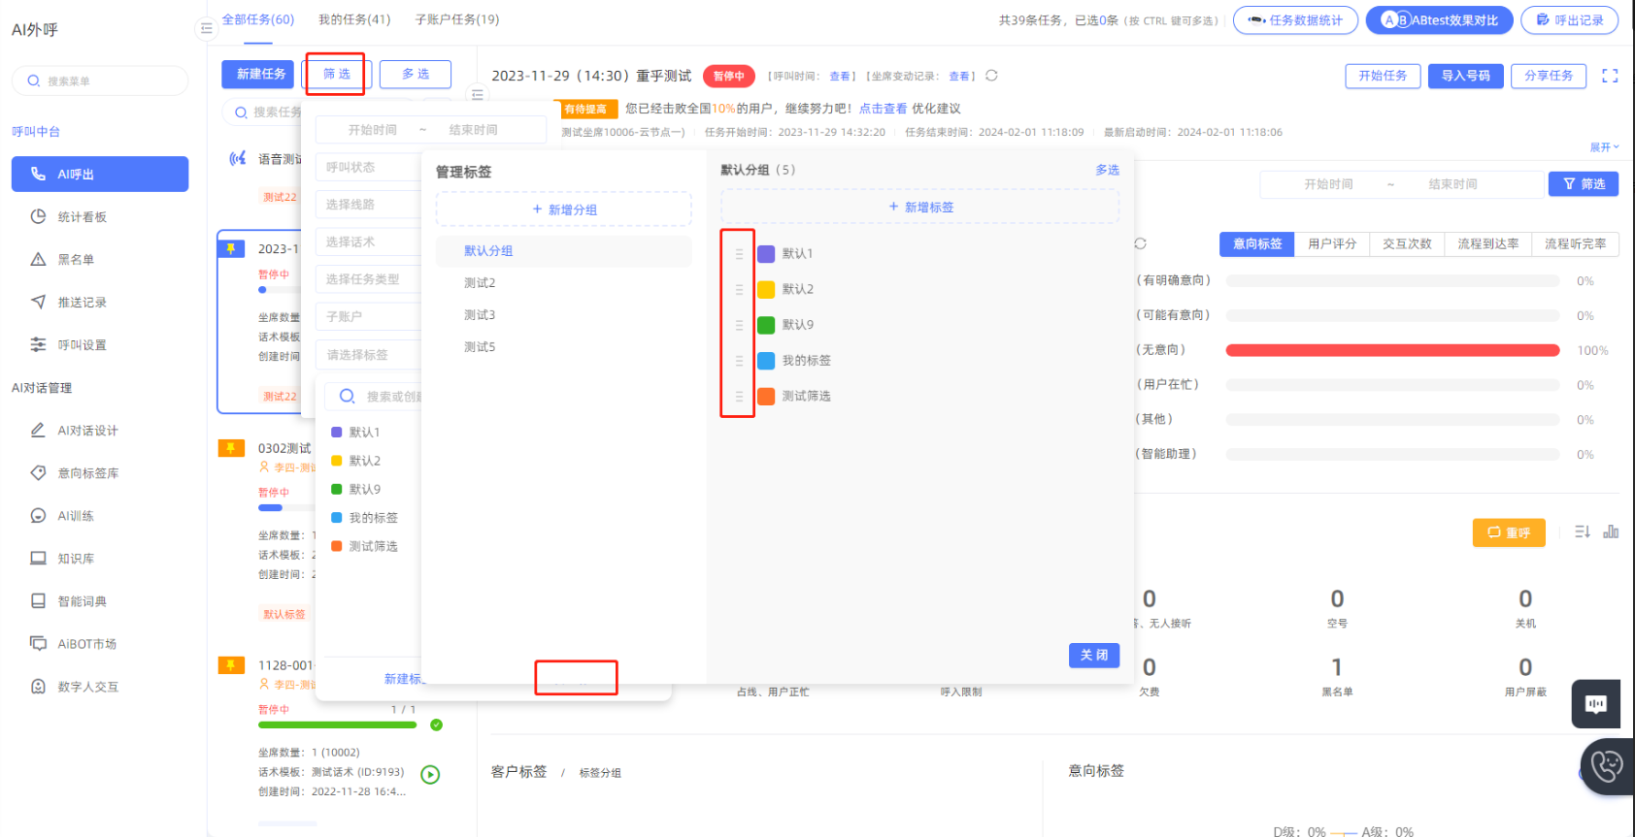Select 测试2 group in the tag manager
Screen dimensions: 1635x837
pos(480,283)
